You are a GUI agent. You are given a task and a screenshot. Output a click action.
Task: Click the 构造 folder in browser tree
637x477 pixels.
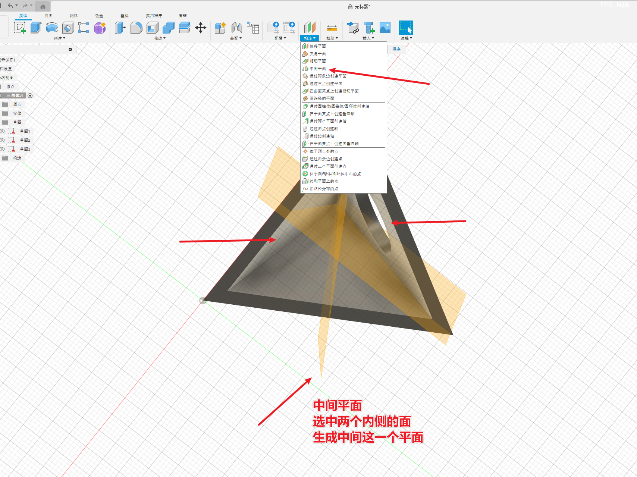tap(17, 158)
